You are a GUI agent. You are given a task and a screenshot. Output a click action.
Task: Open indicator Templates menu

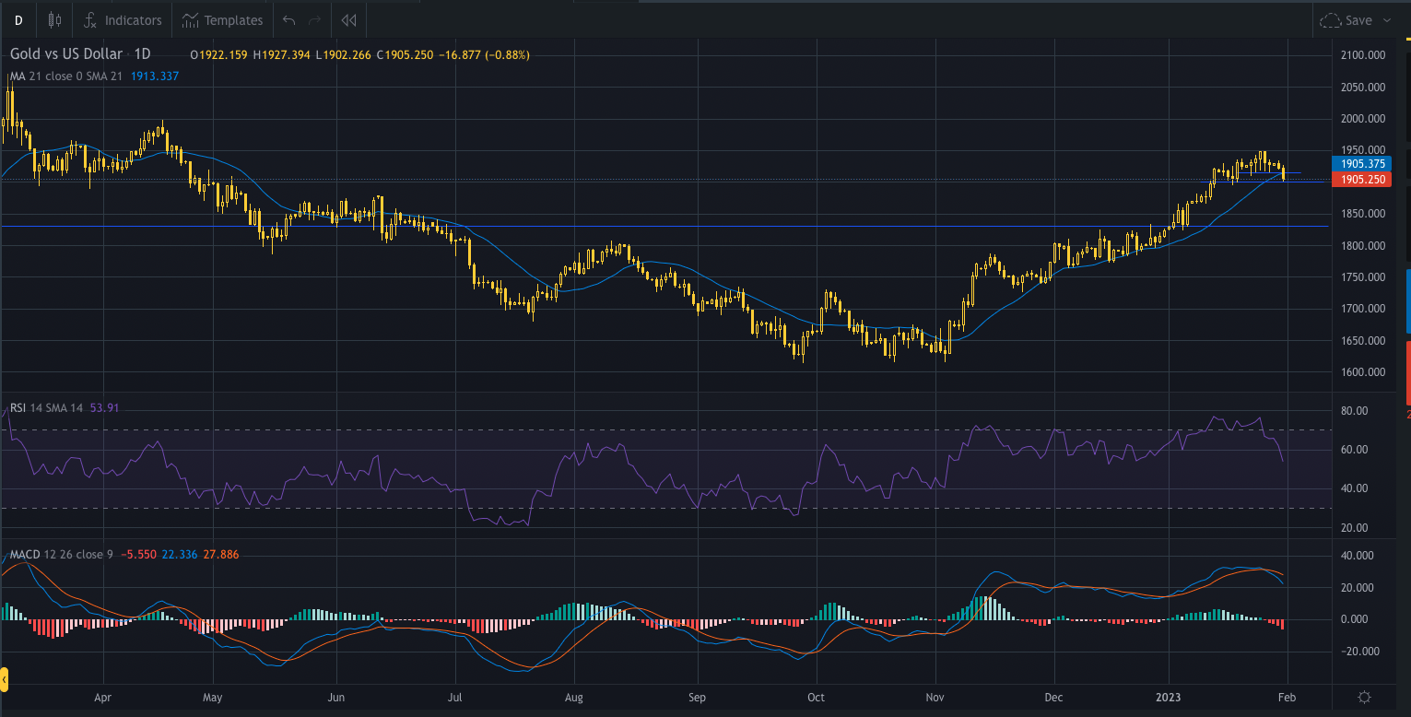click(222, 19)
